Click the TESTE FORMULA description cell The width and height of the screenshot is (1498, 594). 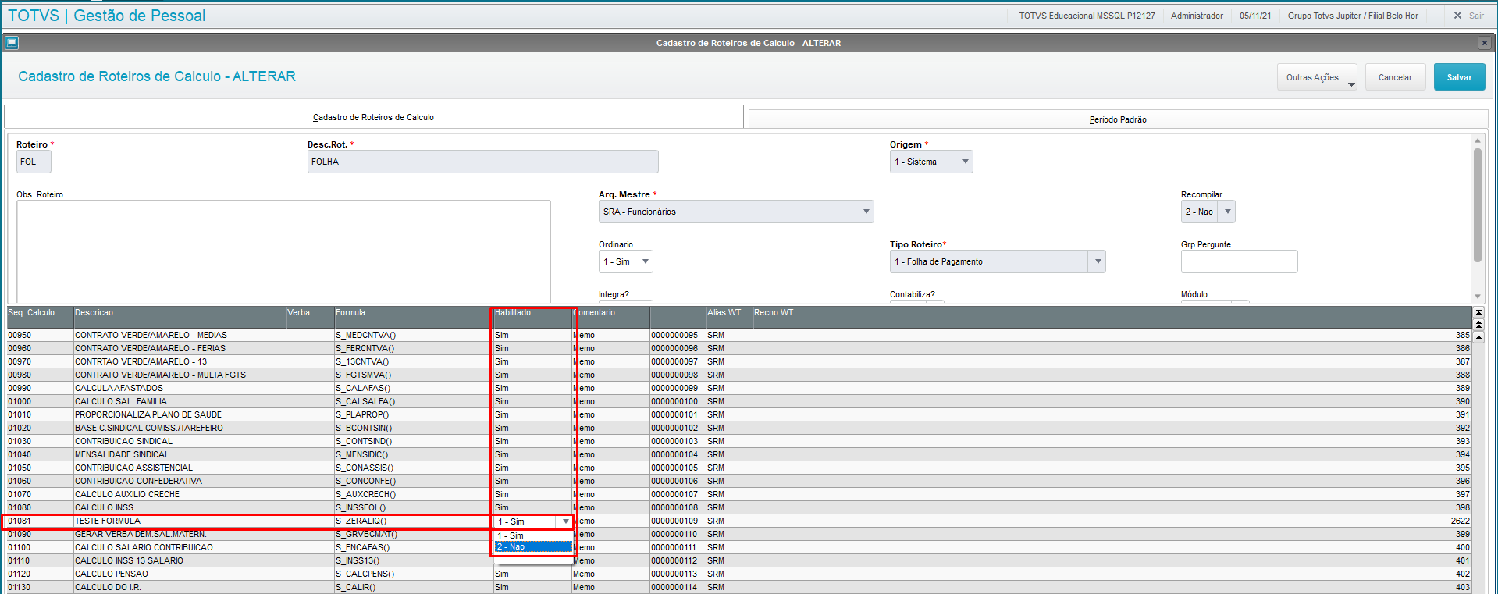[180, 521]
